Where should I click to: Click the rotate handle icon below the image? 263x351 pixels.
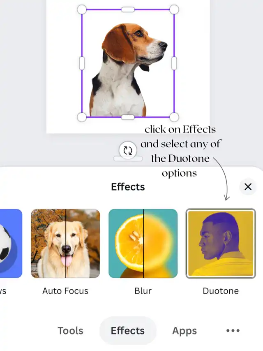pyautogui.click(x=128, y=150)
